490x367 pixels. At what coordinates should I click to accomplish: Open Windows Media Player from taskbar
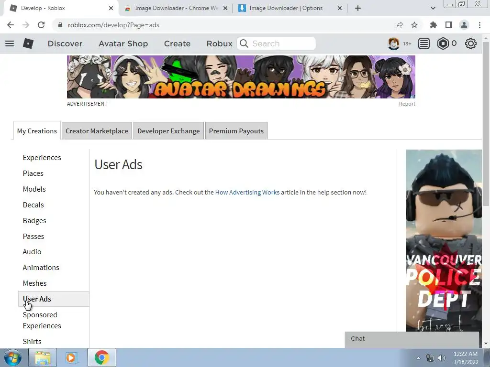click(x=72, y=357)
